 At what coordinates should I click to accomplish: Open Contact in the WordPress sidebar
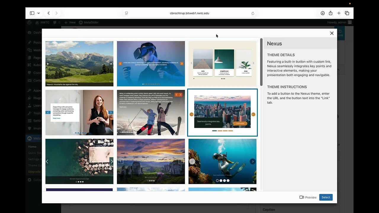34,80
